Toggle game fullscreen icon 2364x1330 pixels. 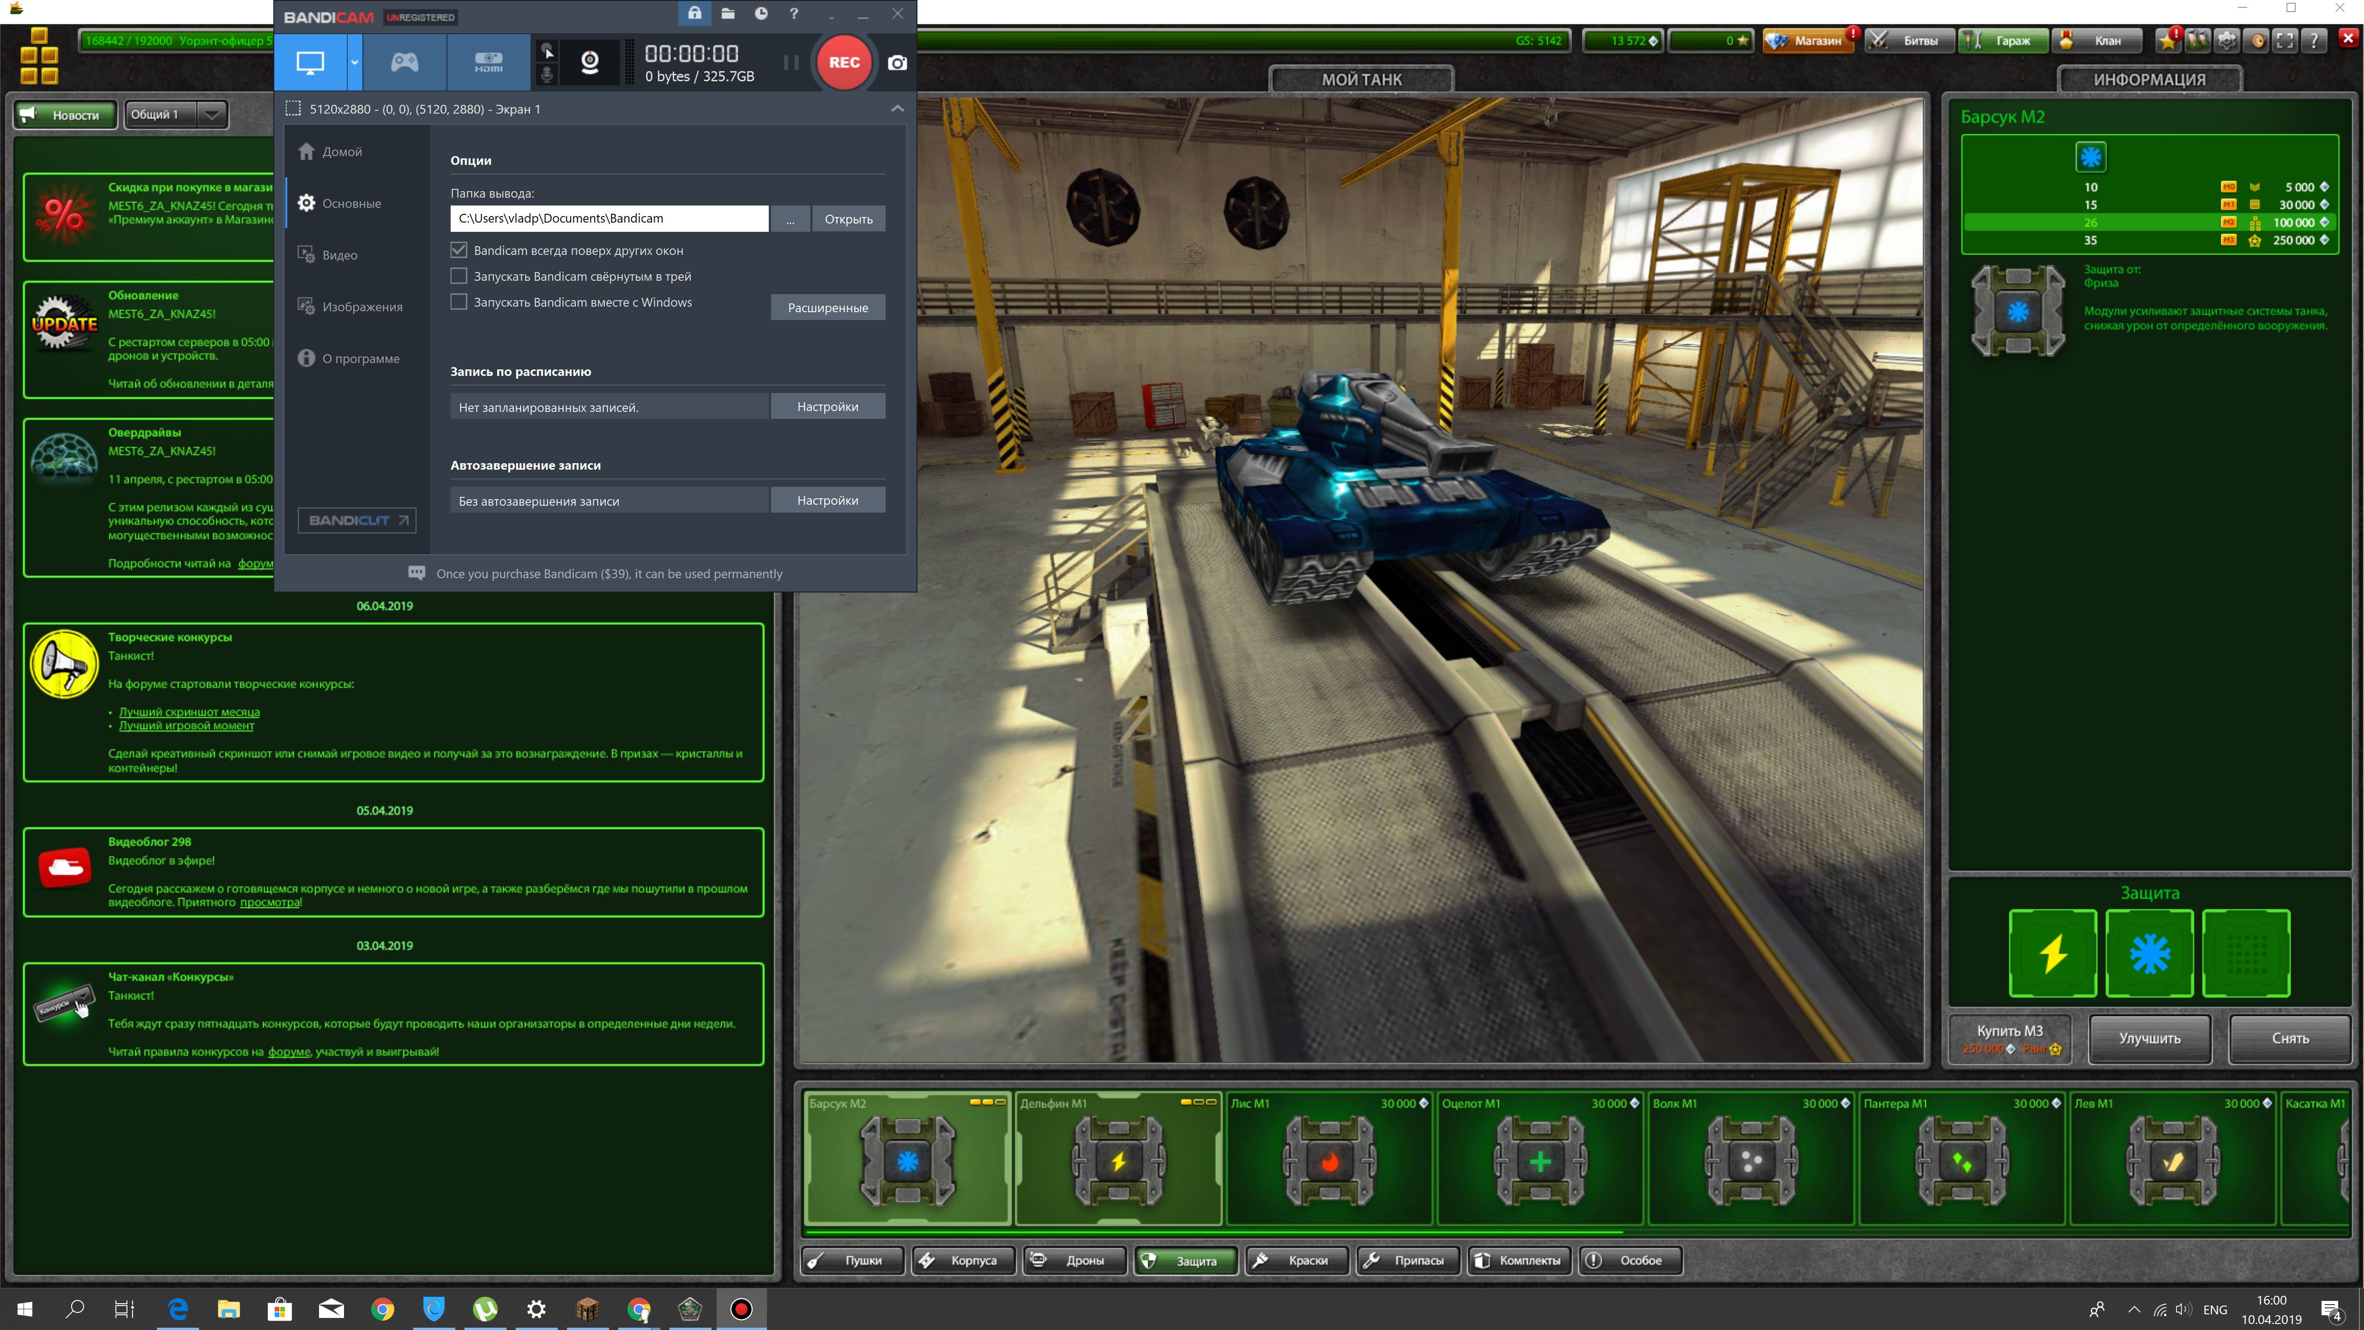[x=2285, y=40]
